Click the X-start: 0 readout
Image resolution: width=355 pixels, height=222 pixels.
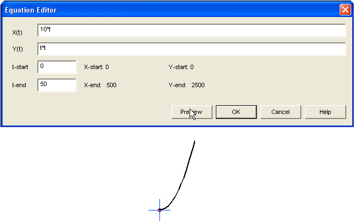tap(96, 67)
